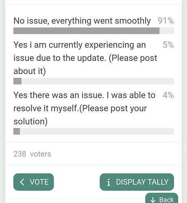Click the 91% percentage label
The height and width of the screenshot is (203, 187).
pyautogui.click(x=166, y=21)
